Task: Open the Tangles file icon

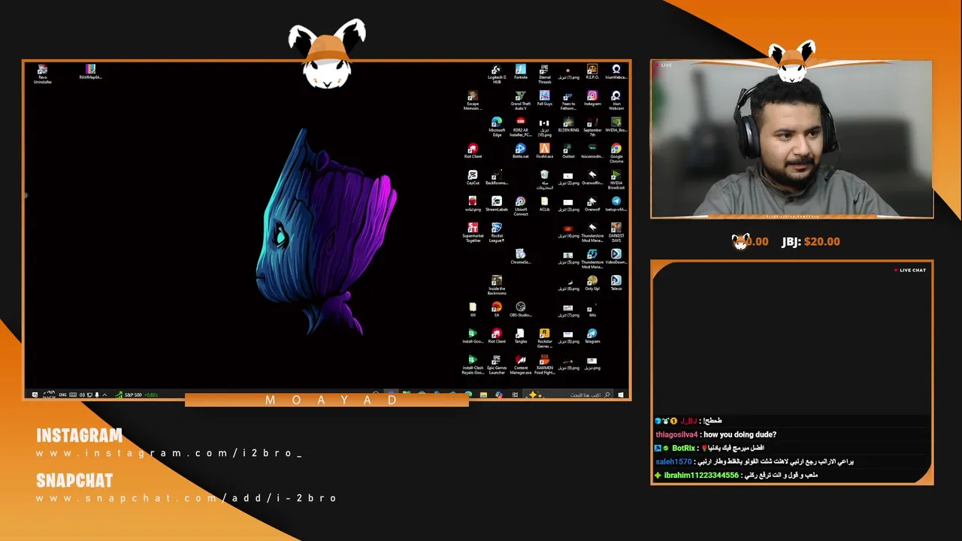Action: 521,336
